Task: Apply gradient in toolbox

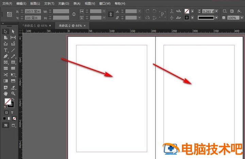Action: tap(10, 118)
